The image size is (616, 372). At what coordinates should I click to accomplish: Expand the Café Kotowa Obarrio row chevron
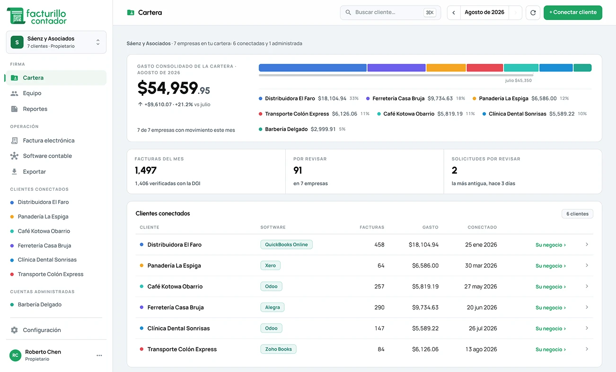coord(587,287)
